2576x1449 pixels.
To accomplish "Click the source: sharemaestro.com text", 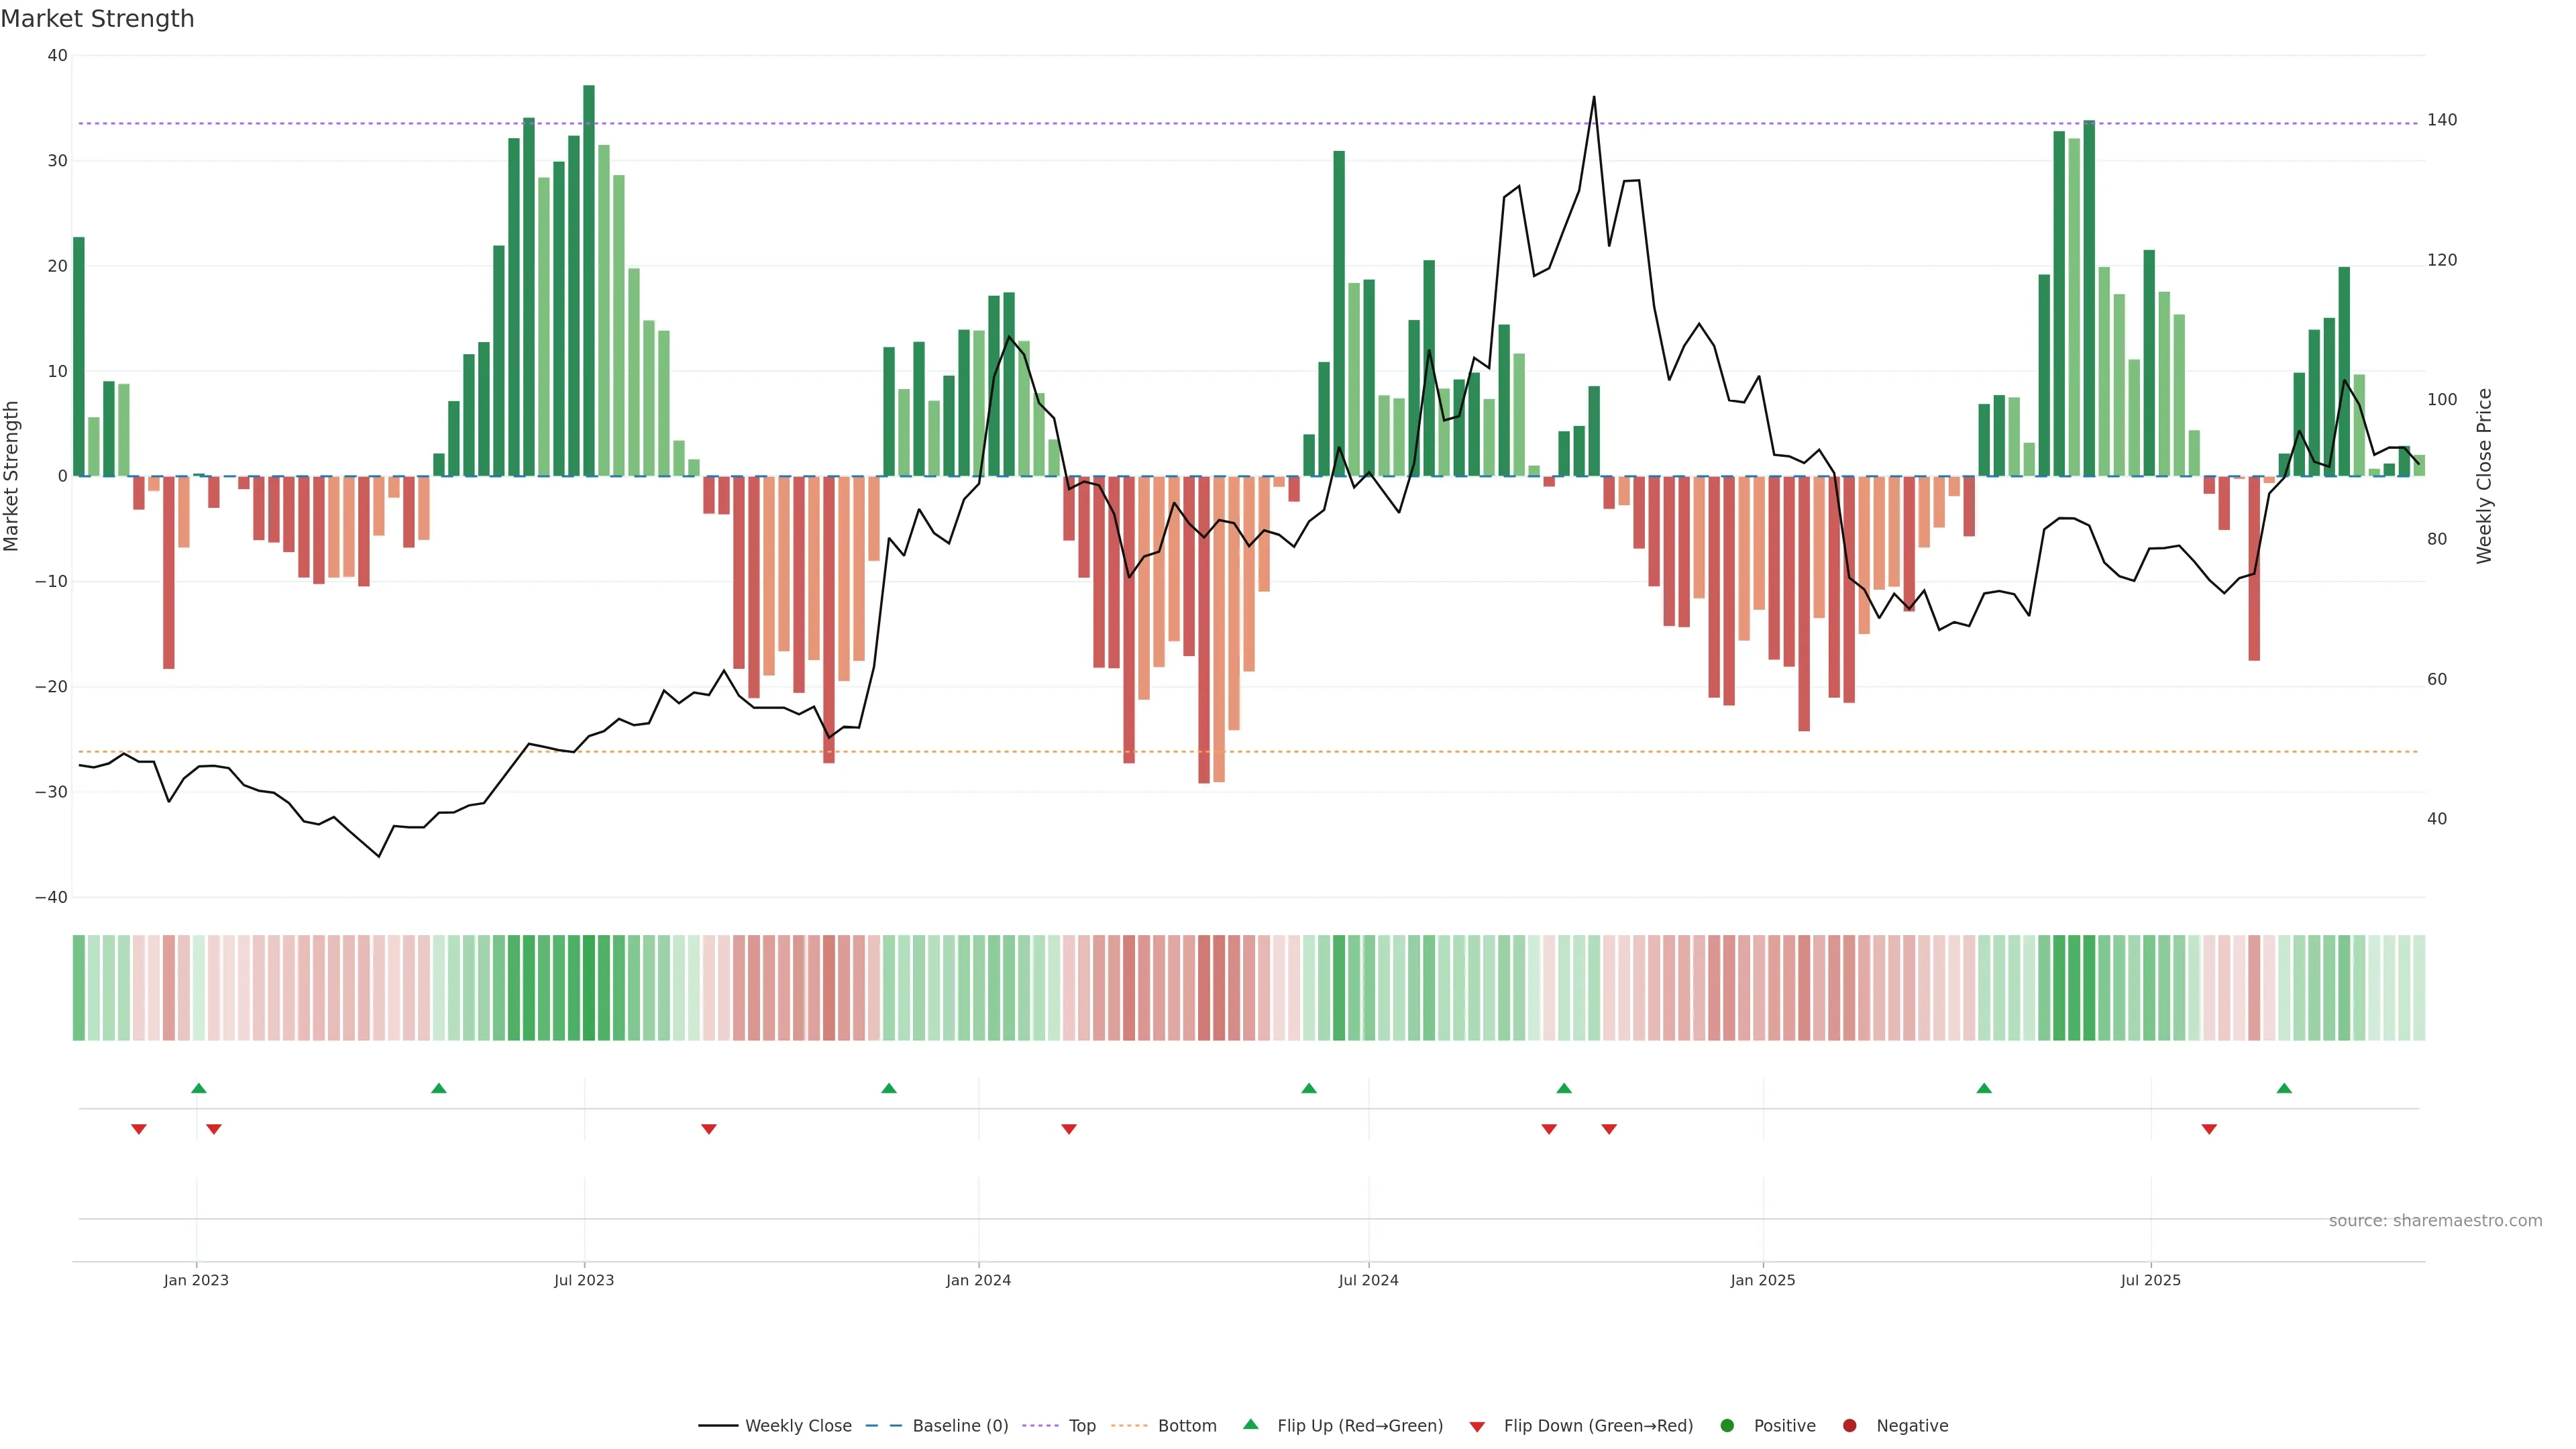I will 2435,1220.
